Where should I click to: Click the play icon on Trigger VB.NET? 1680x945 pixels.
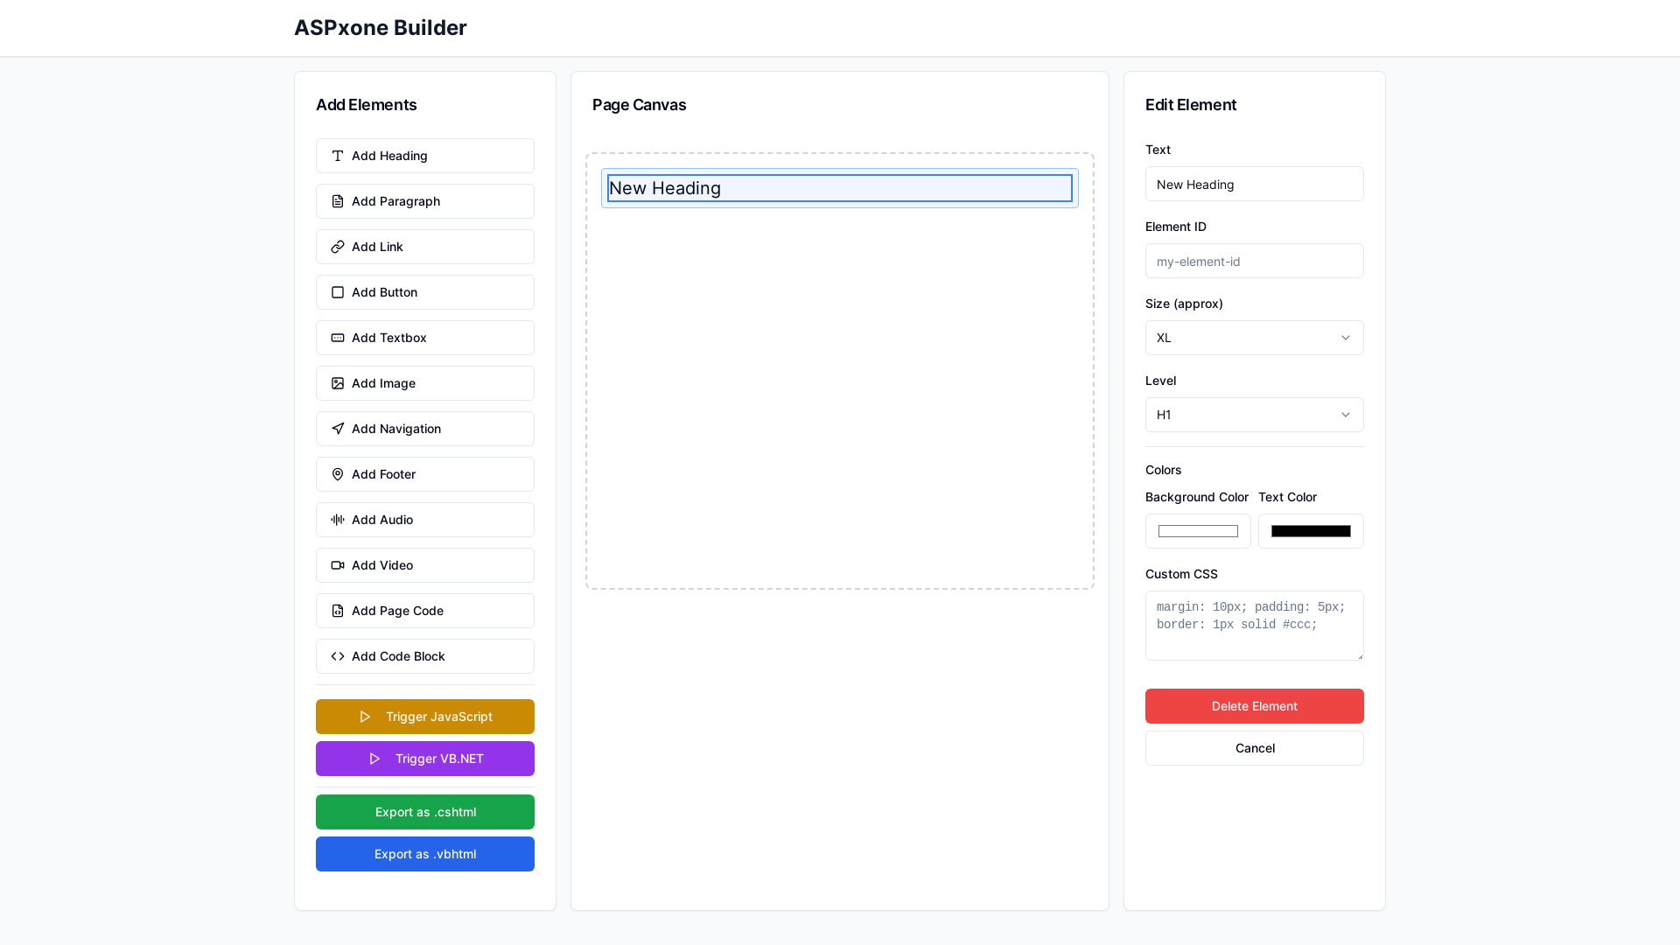(x=374, y=759)
